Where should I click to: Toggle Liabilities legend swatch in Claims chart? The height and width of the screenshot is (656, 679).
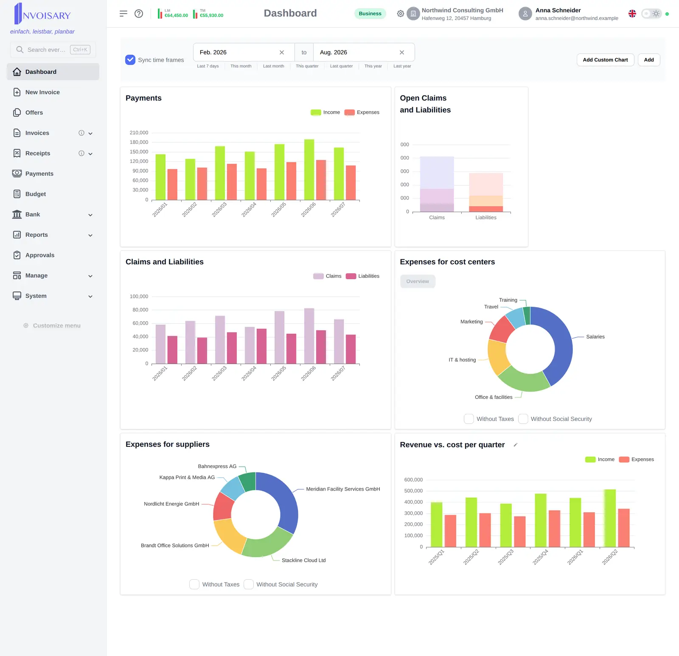[x=351, y=276]
